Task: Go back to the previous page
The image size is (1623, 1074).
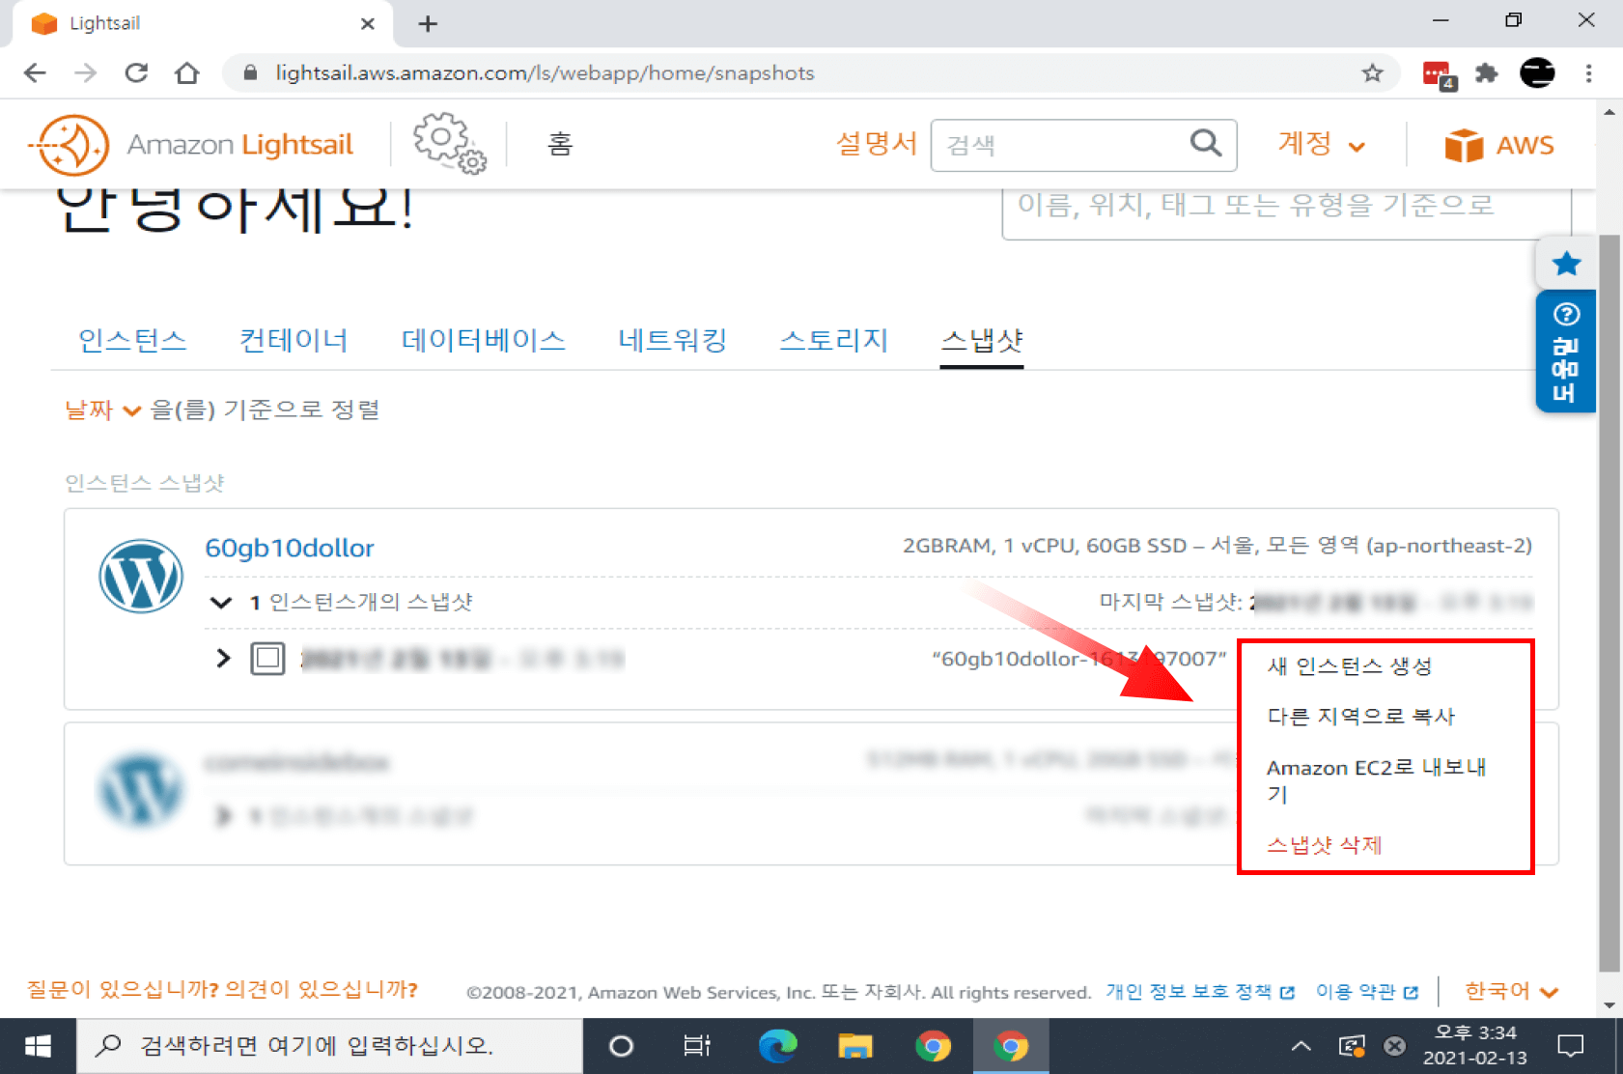Action: click(35, 73)
